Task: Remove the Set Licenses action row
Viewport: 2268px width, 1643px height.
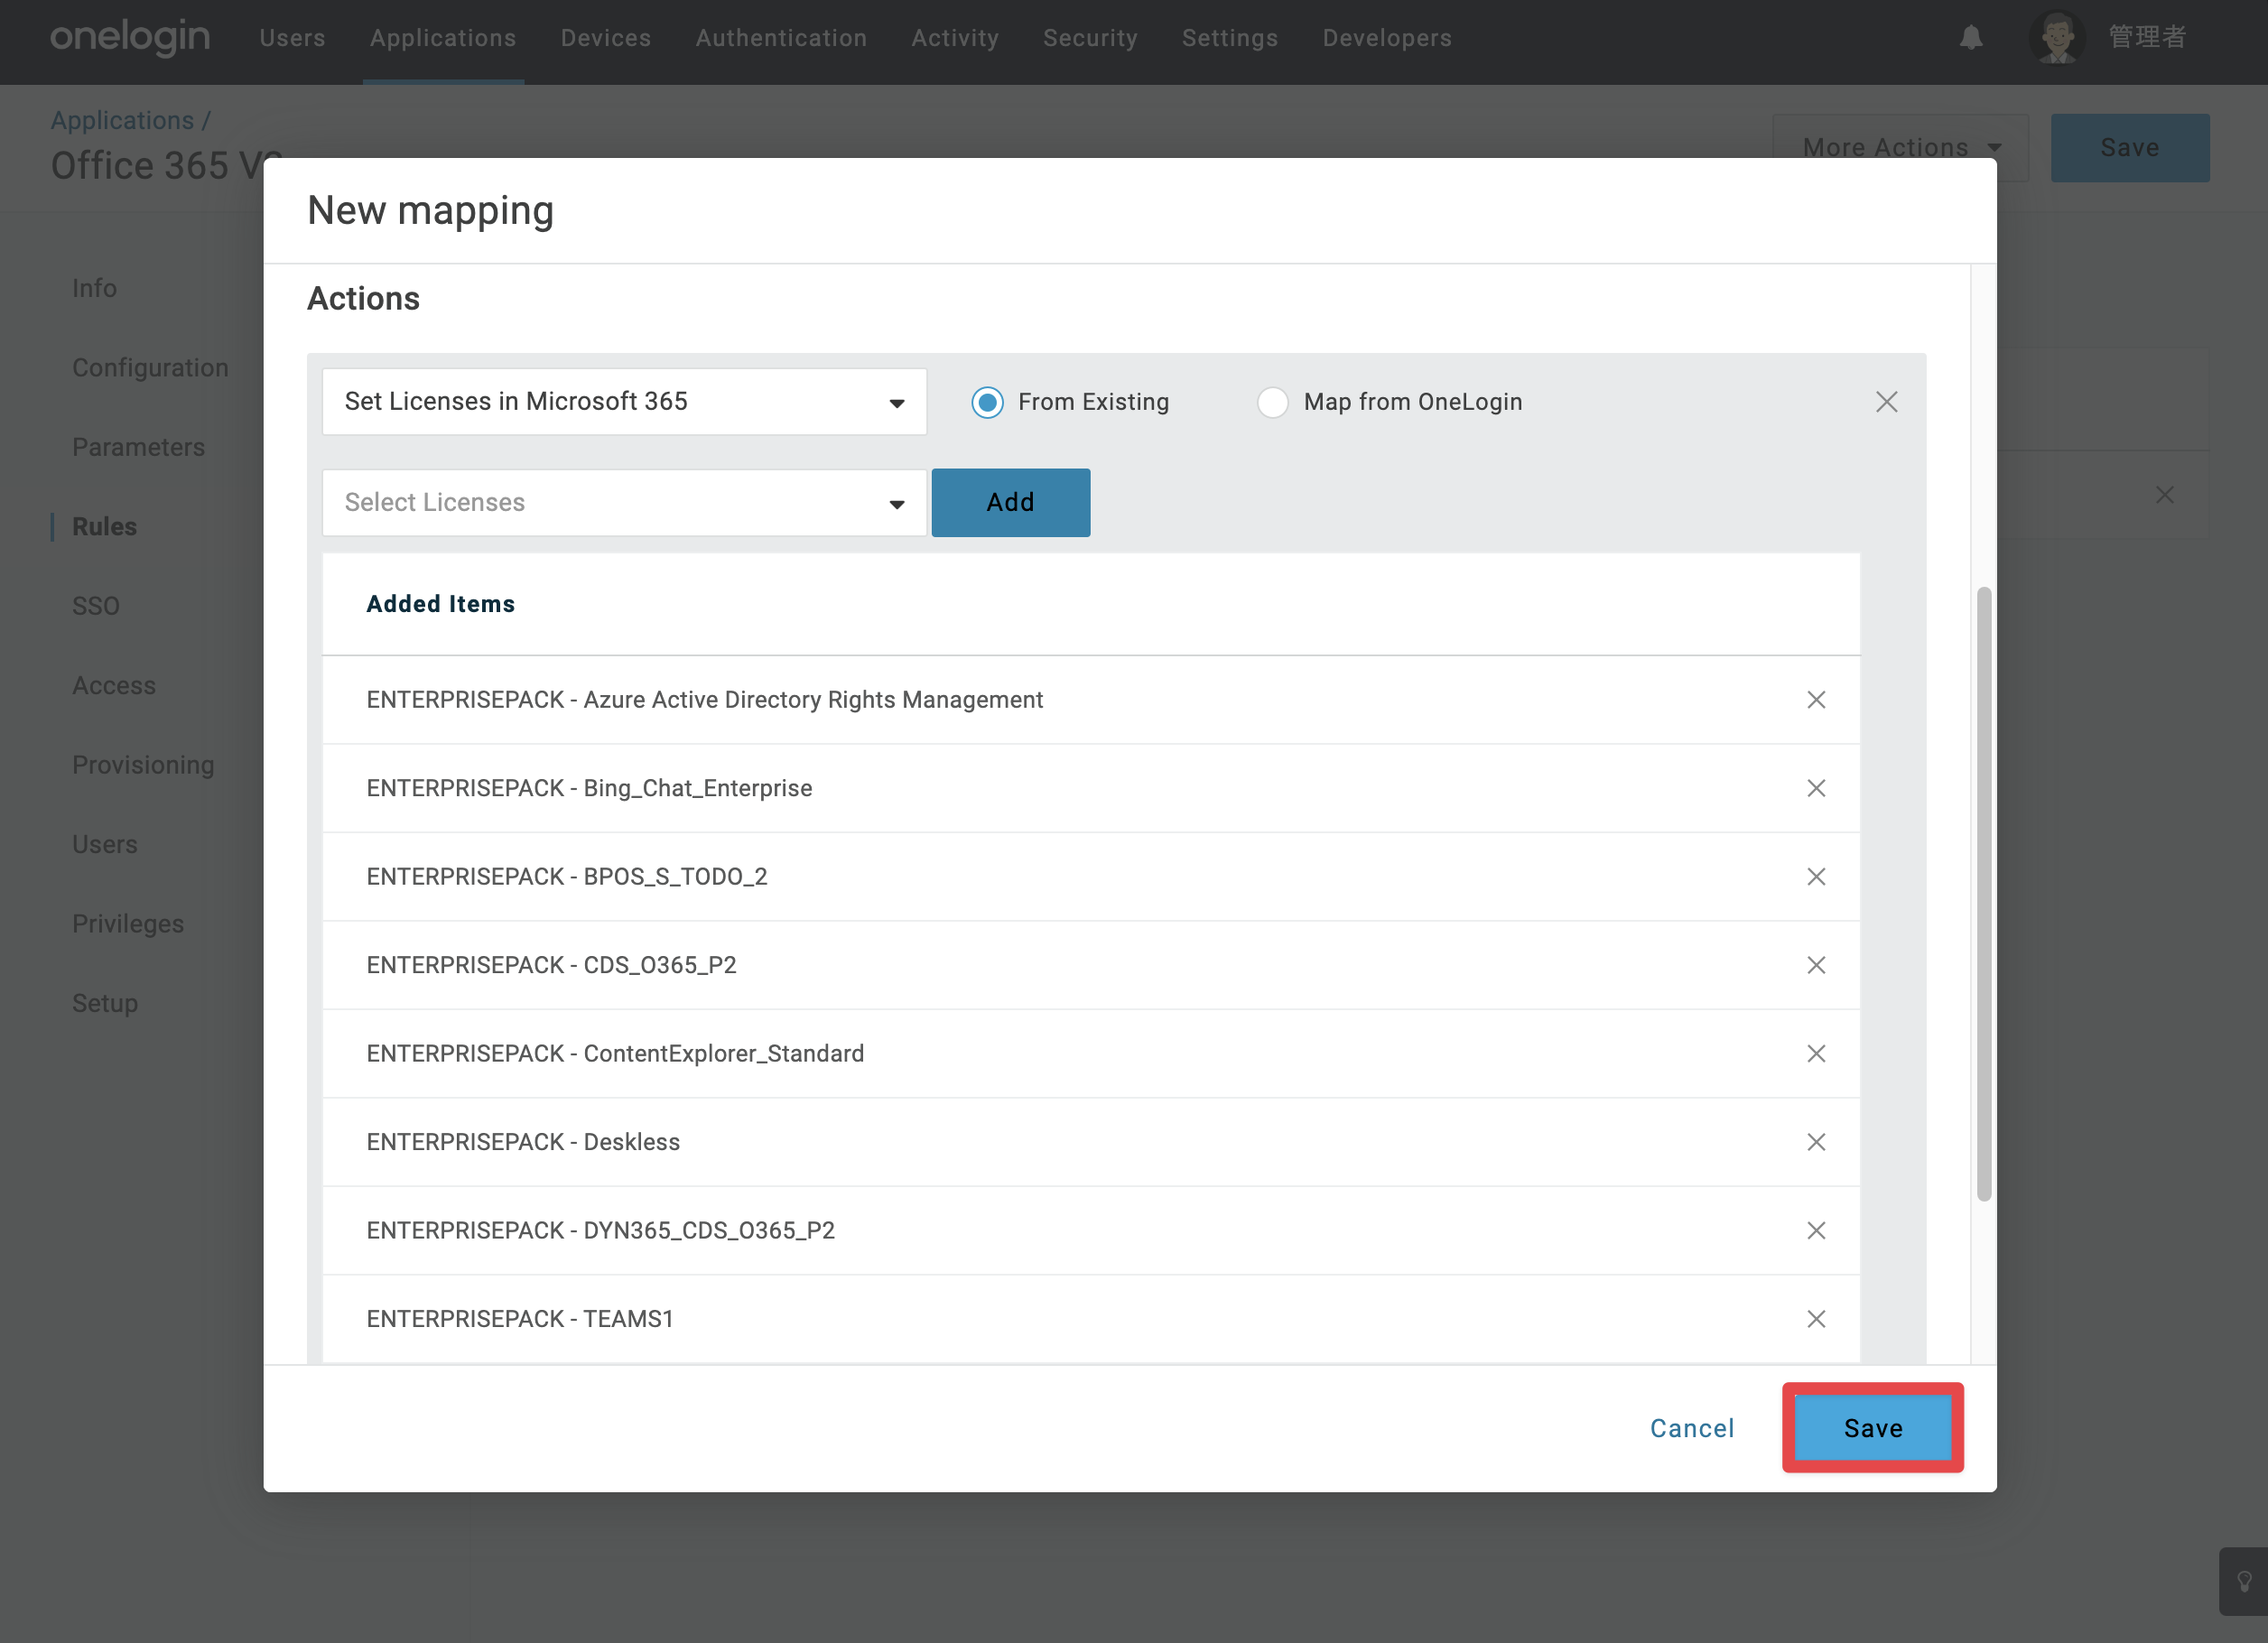Action: 1886,402
